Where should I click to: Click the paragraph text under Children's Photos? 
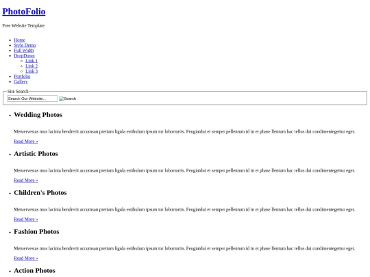(x=184, y=209)
